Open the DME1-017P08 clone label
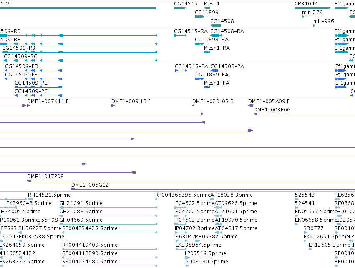The height and width of the screenshot is (268, 355). tap(45, 177)
